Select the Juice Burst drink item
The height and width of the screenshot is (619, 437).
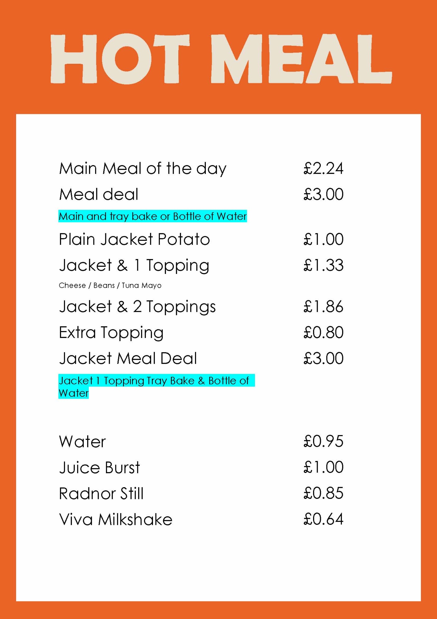pyautogui.click(x=100, y=467)
